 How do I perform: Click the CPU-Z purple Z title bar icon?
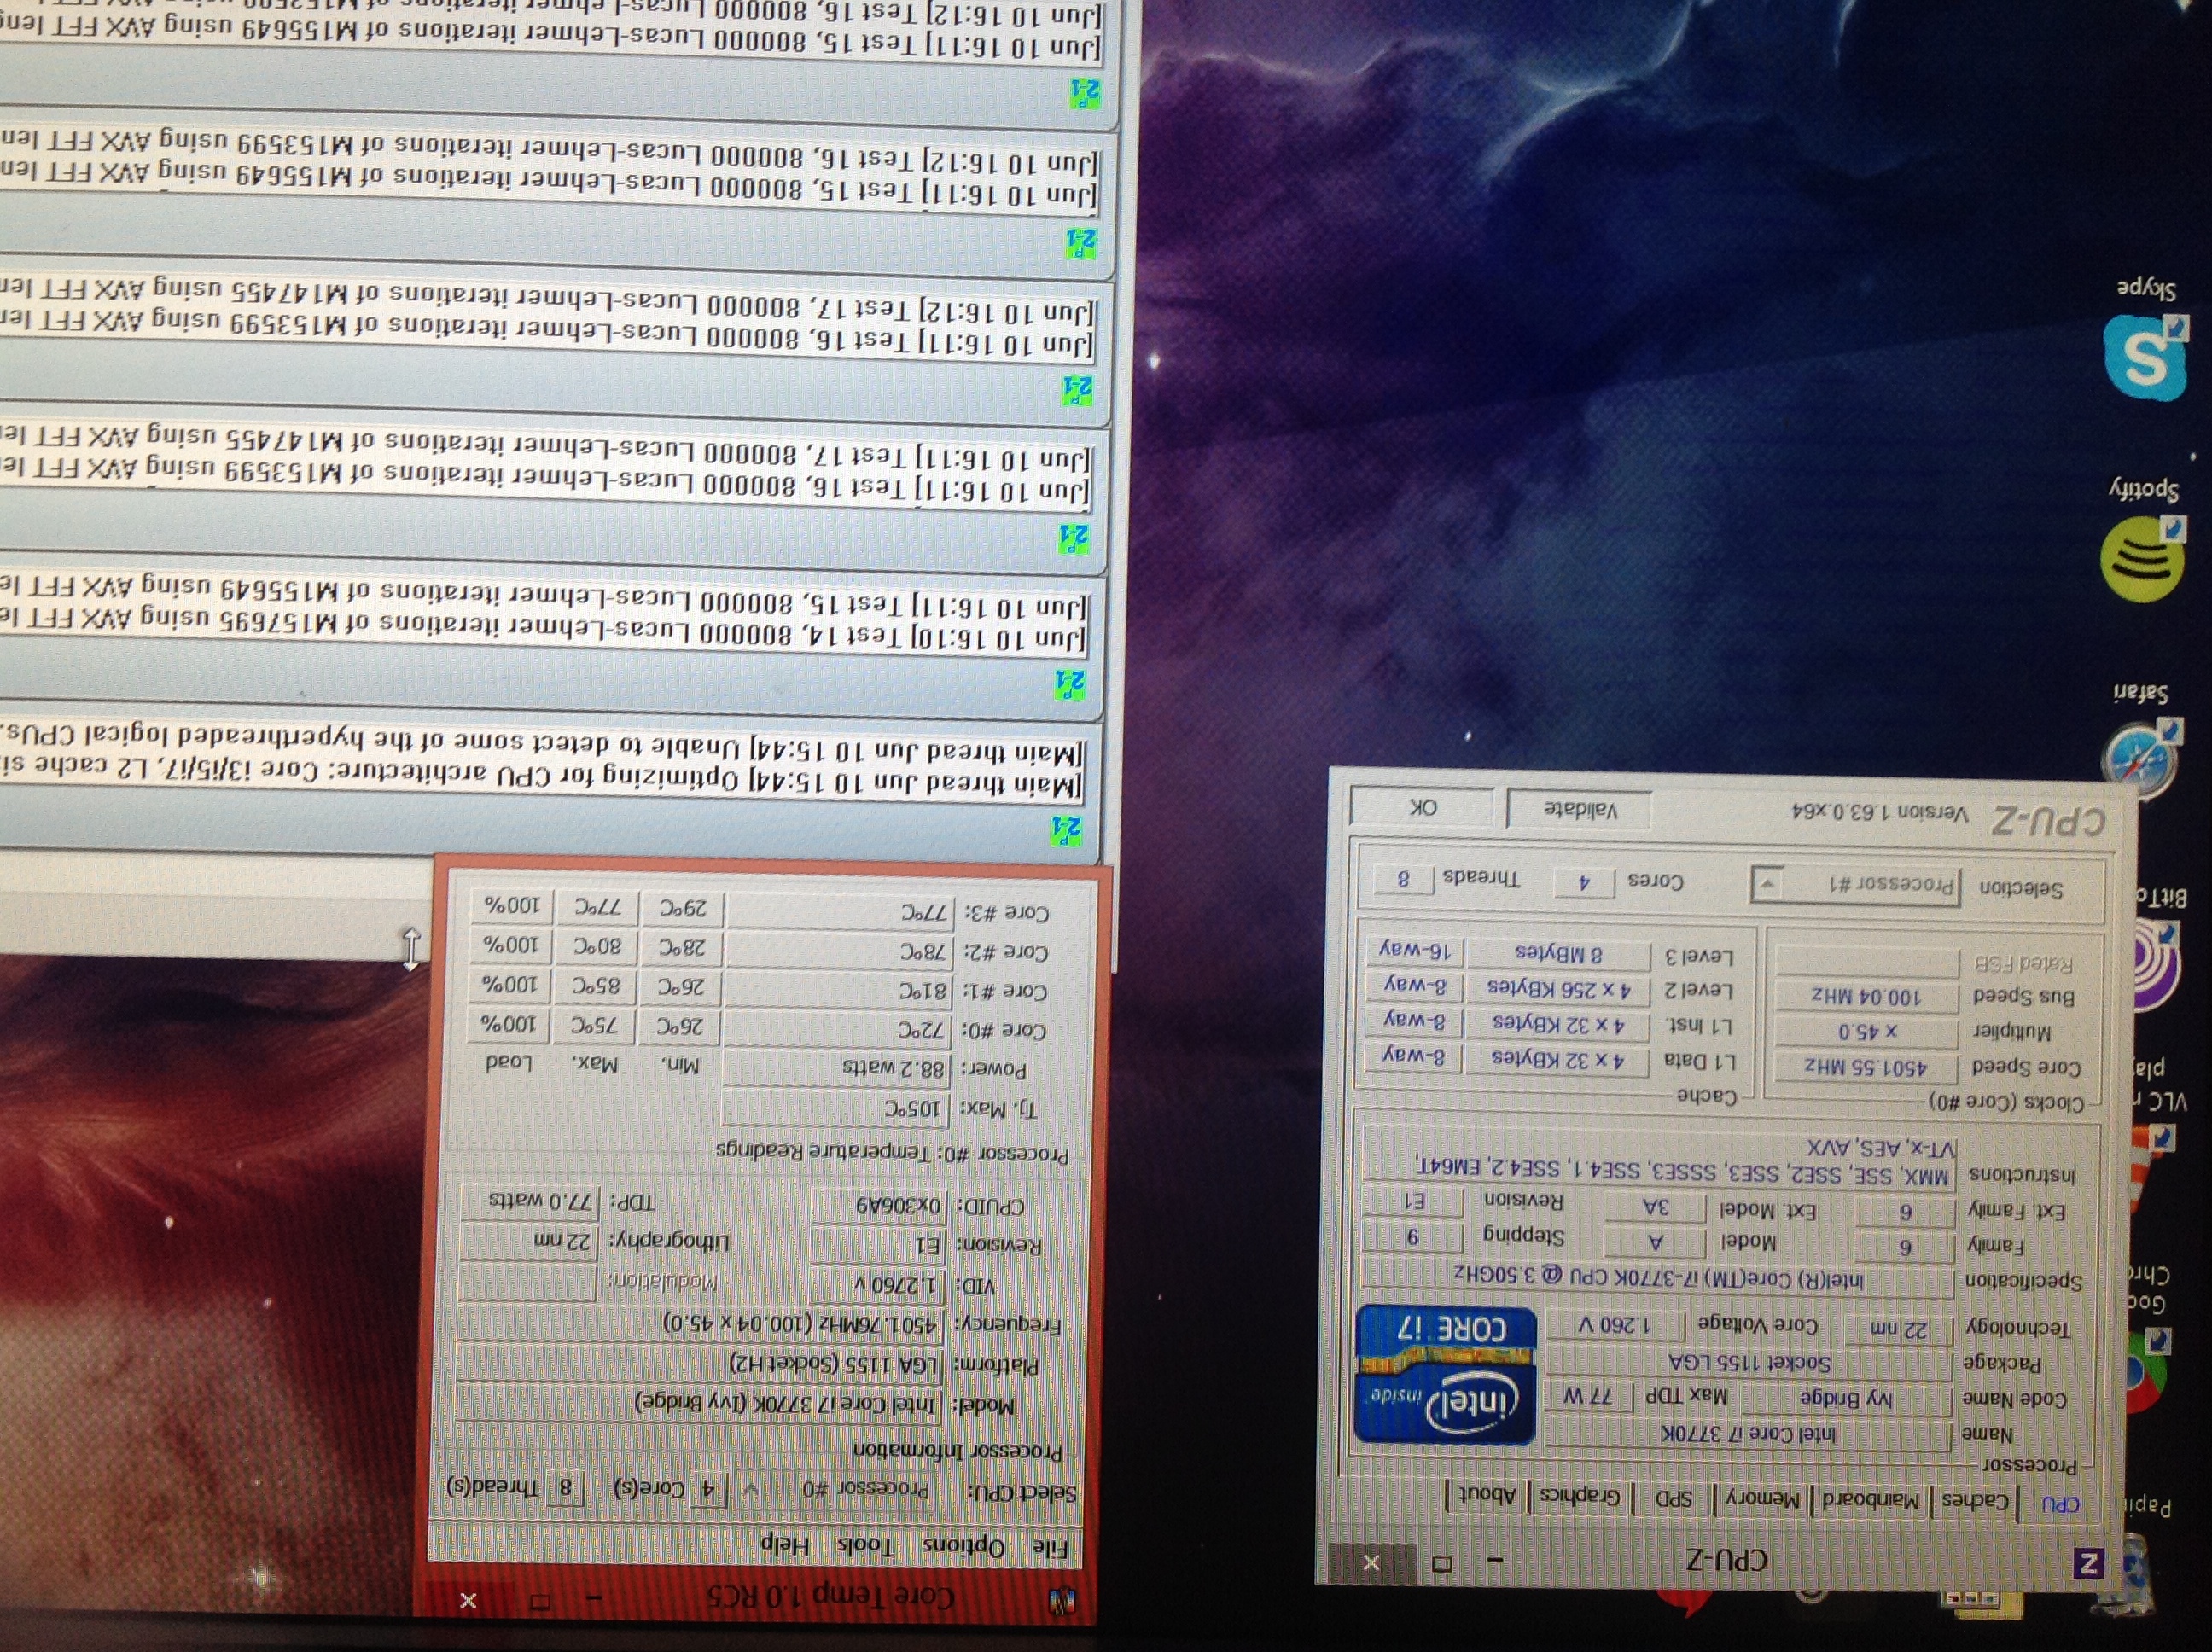point(2087,1564)
